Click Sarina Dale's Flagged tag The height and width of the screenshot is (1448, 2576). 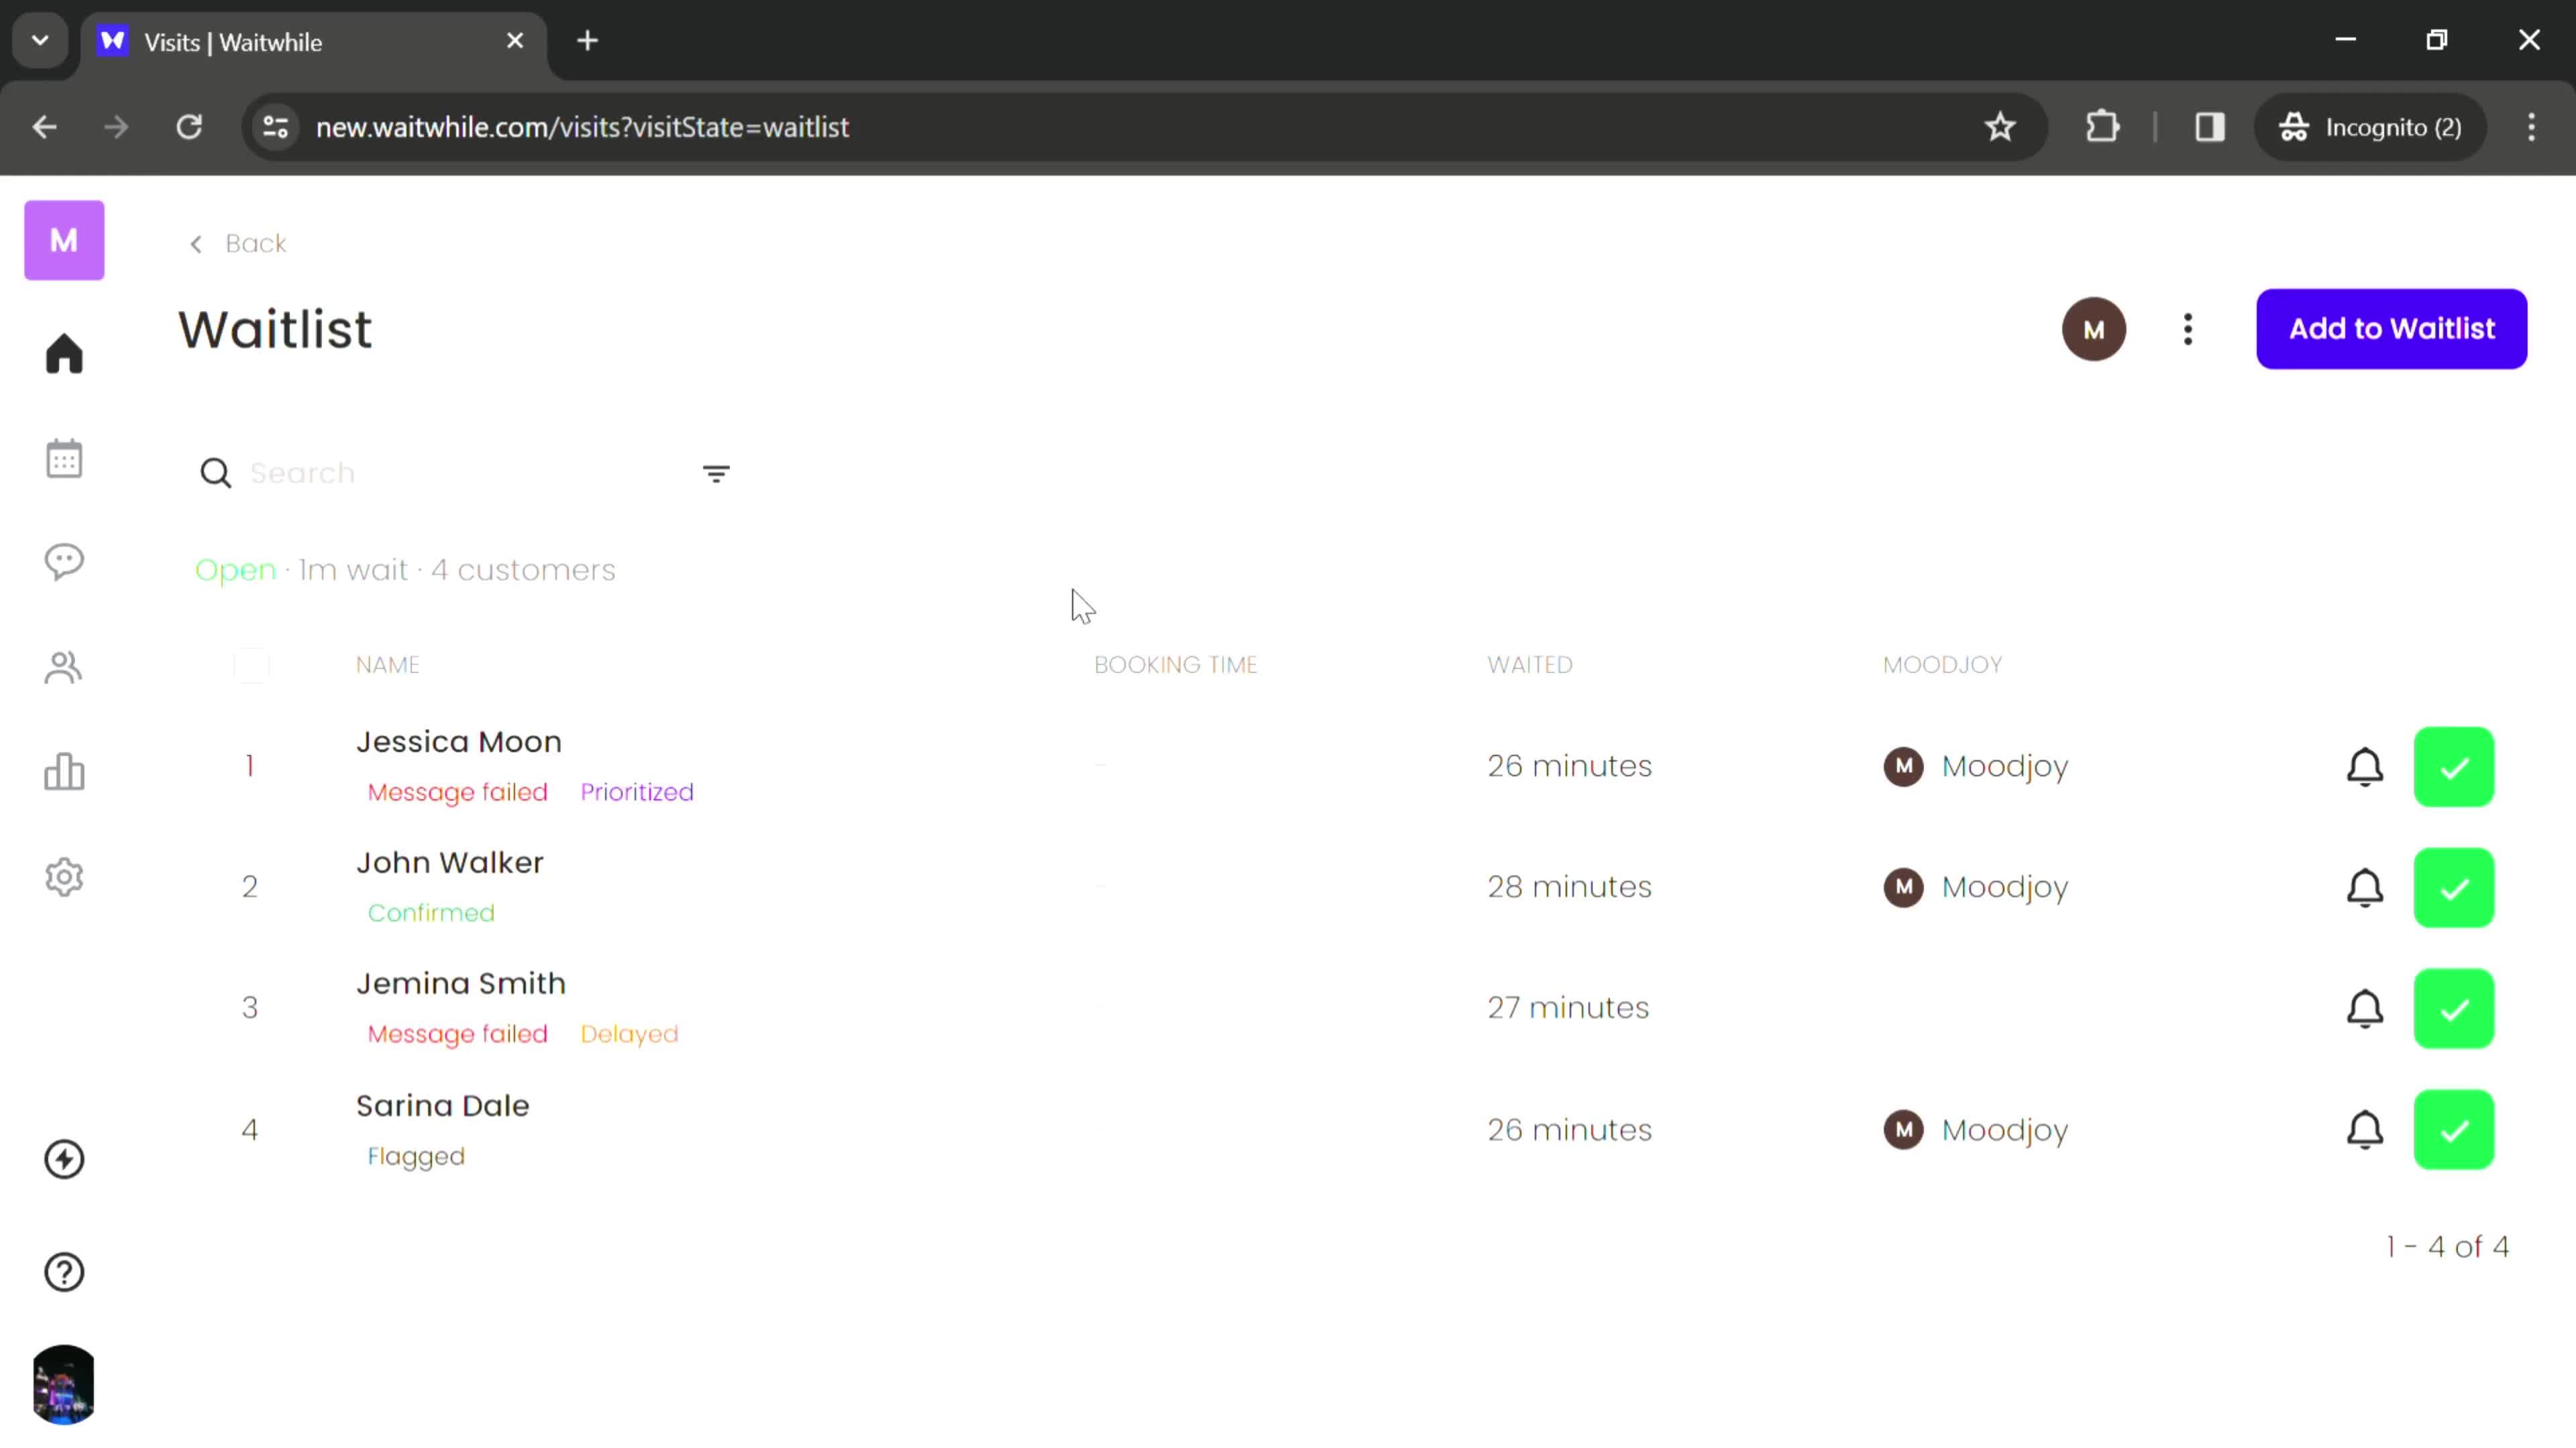click(416, 1156)
